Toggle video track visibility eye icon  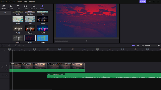(7, 65)
